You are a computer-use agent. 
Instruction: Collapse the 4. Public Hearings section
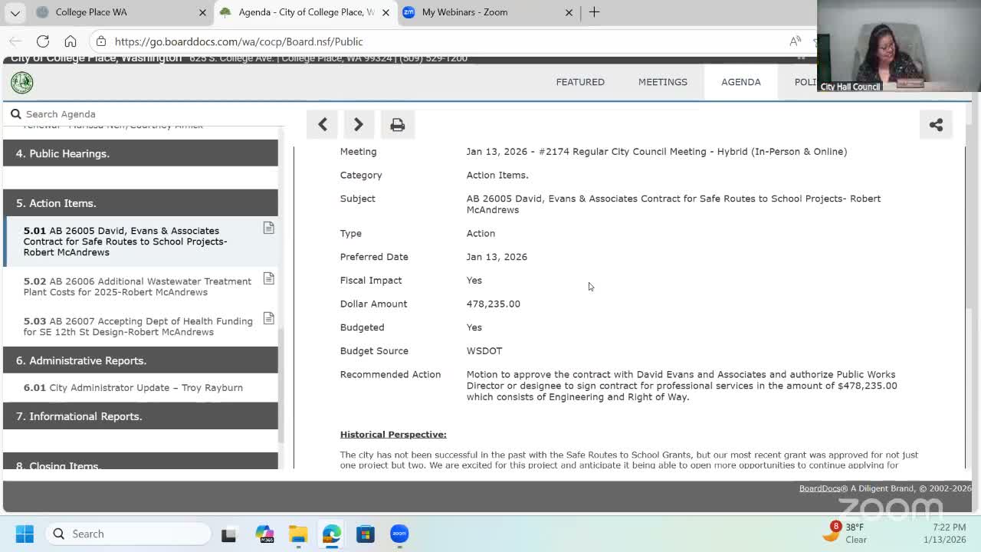pyautogui.click(x=141, y=153)
